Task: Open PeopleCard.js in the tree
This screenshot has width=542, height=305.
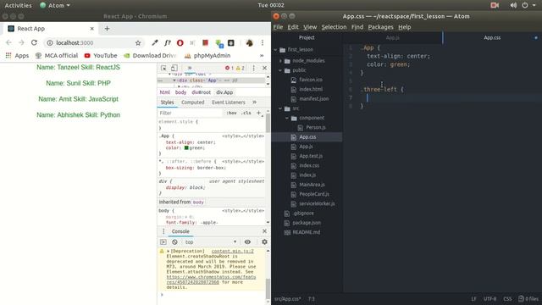Action: (x=314, y=194)
